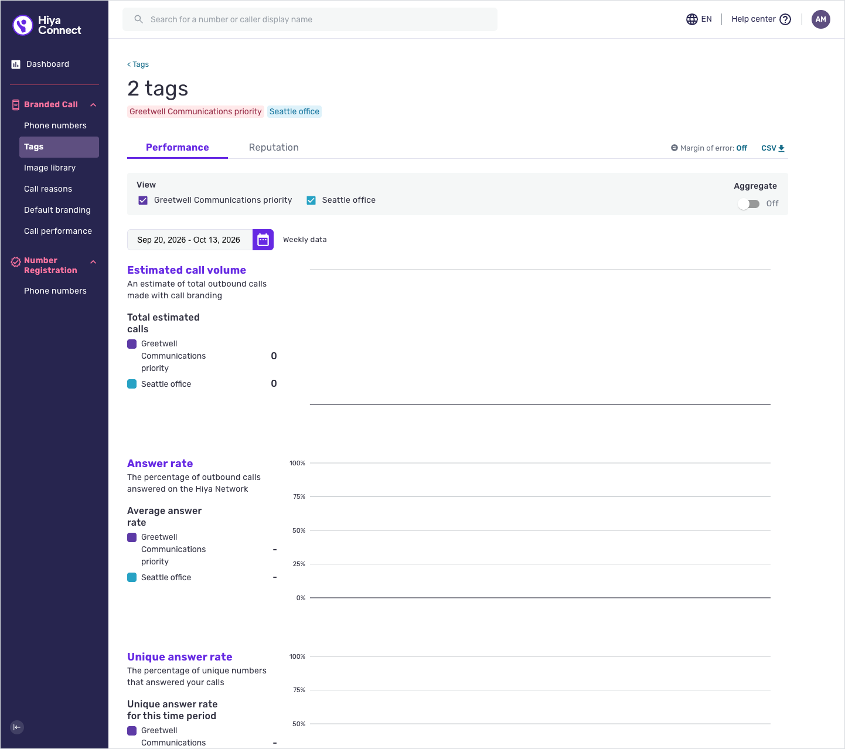
Task: Click the Branded Call phone icon
Action: pos(16,105)
